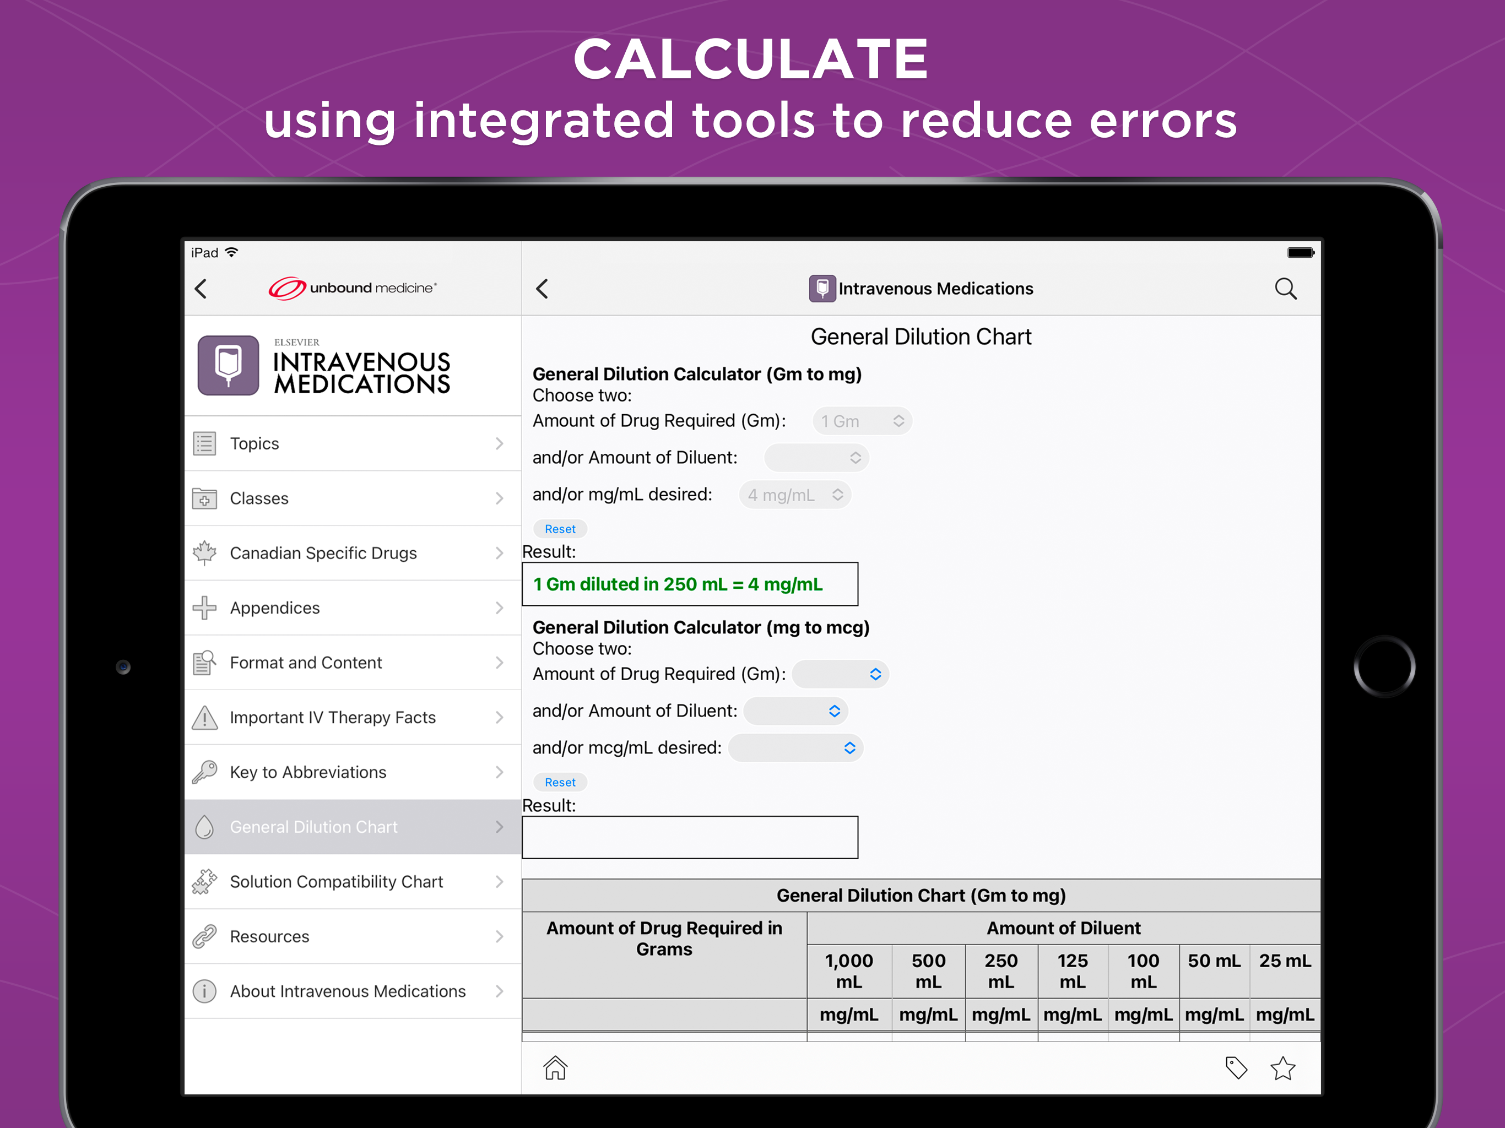Image resolution: width=1505 pixels, height=1128 pixels.
Task: Select Key to Abbreviations
Action: (353, 772)
